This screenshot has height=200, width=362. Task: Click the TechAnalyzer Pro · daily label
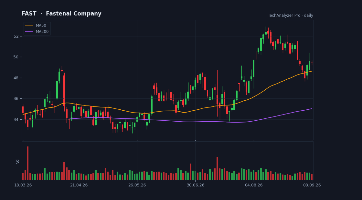tap(291, 15)
